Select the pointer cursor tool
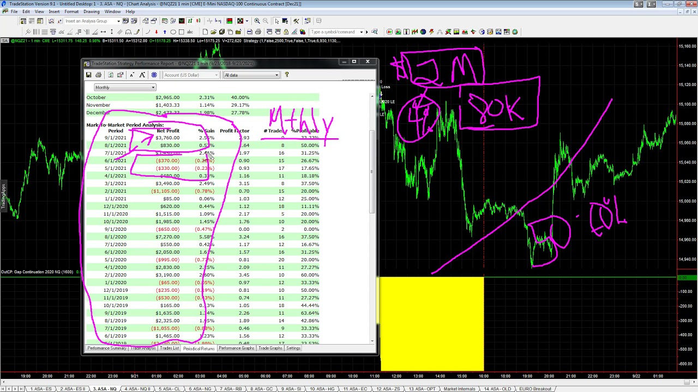 tap(276, 21)
